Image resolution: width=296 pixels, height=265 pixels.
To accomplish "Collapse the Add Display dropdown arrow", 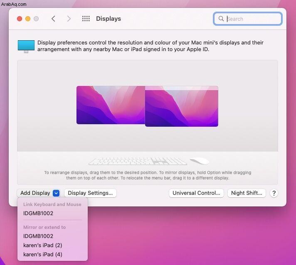I will point(56,193).
